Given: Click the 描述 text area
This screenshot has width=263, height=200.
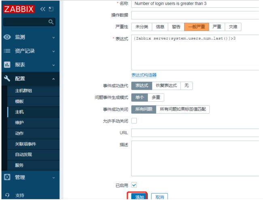Looking at the screenshot, I should point(195,158).
